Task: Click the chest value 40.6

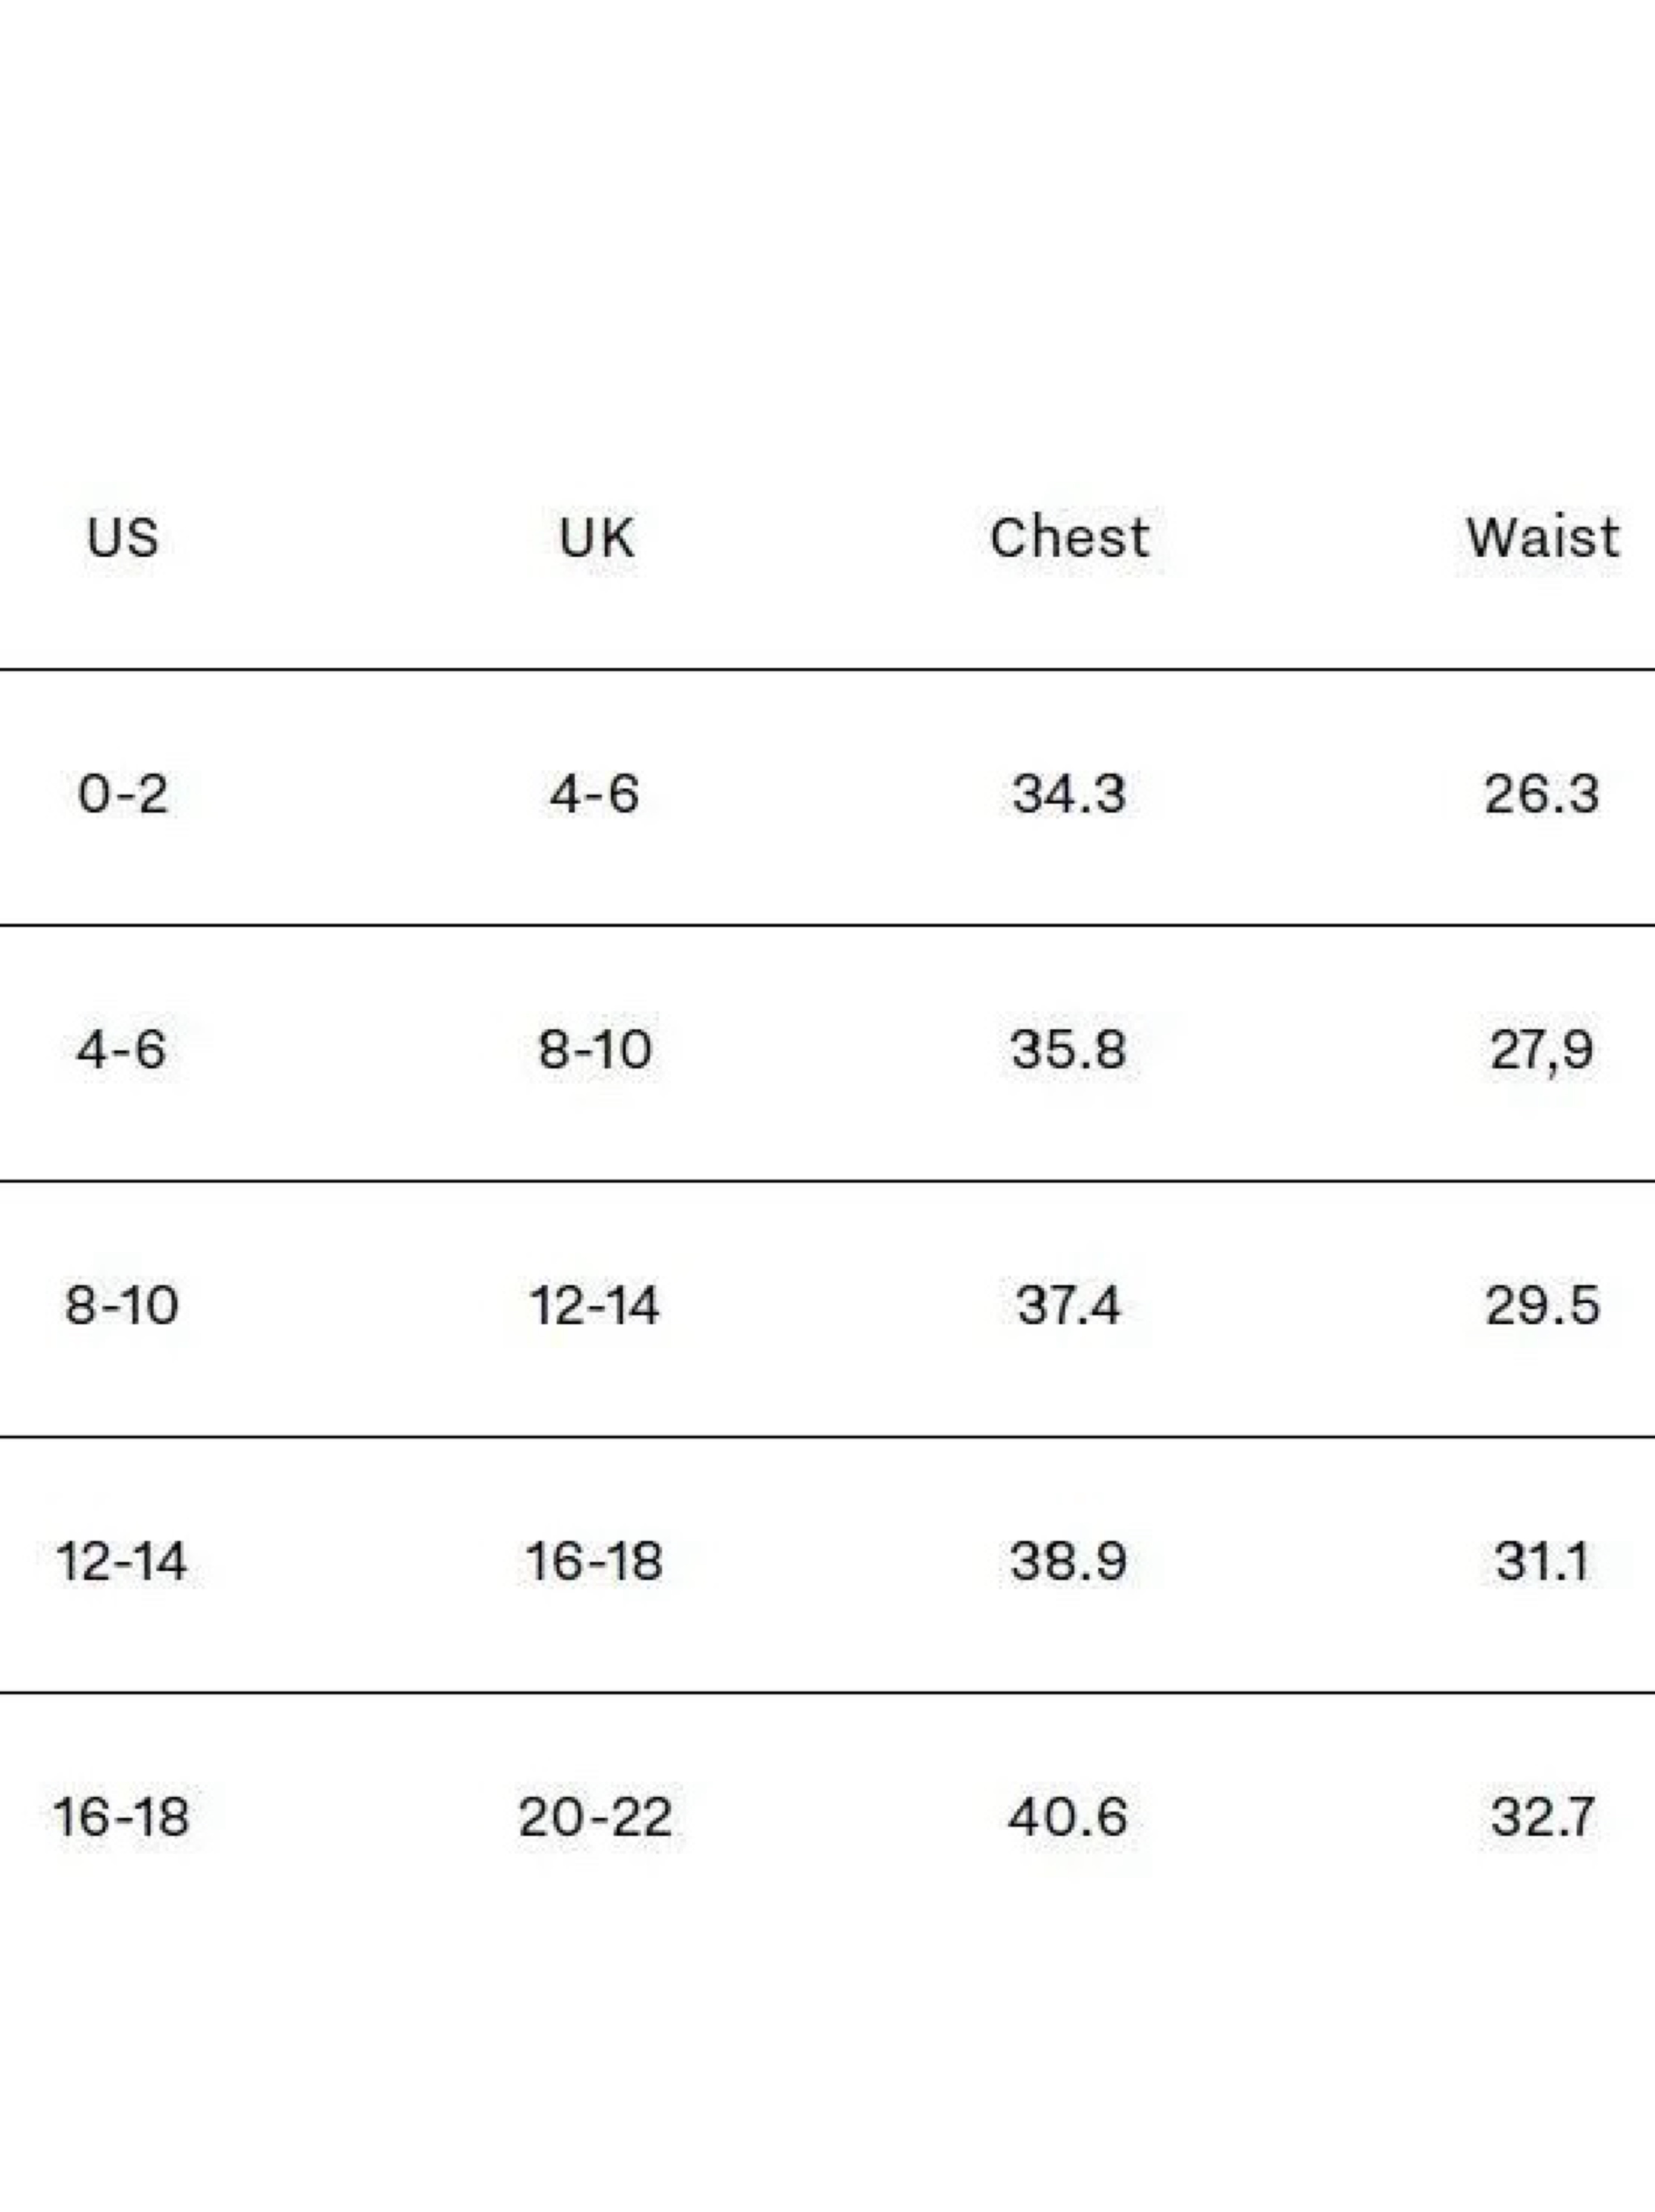Action: (x=1068, y=1817)
